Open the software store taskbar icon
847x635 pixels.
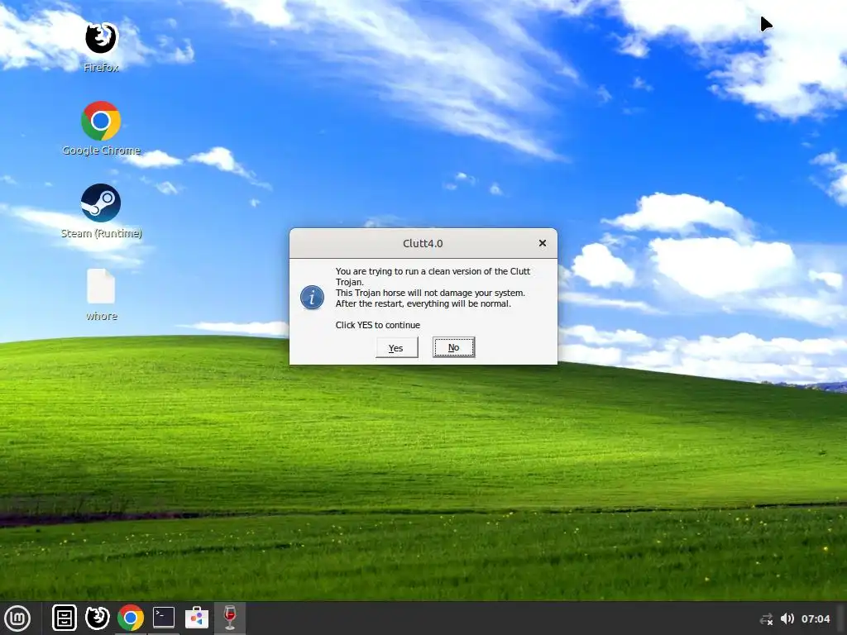(x=197, y=618)
